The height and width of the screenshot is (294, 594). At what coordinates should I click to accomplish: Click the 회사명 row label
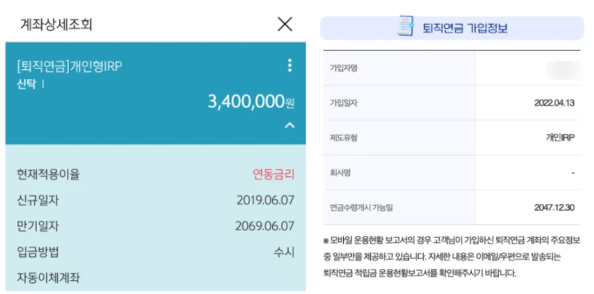[340, 172]
